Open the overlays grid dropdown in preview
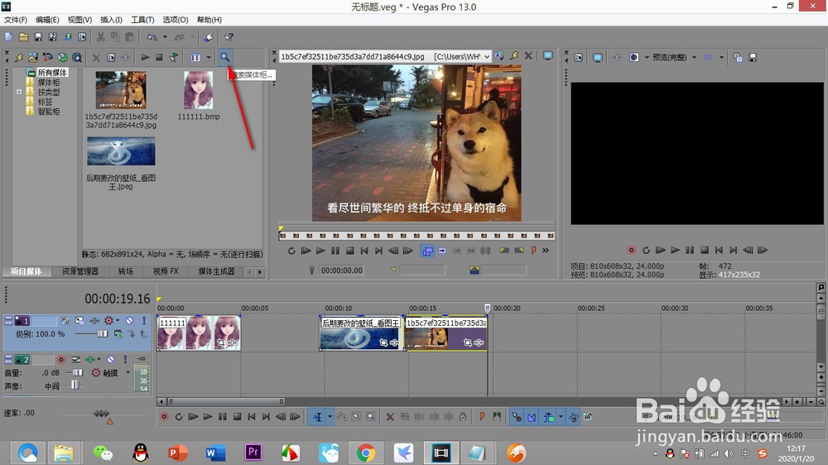Screen dimensions: 828x465 click(721, 57)
